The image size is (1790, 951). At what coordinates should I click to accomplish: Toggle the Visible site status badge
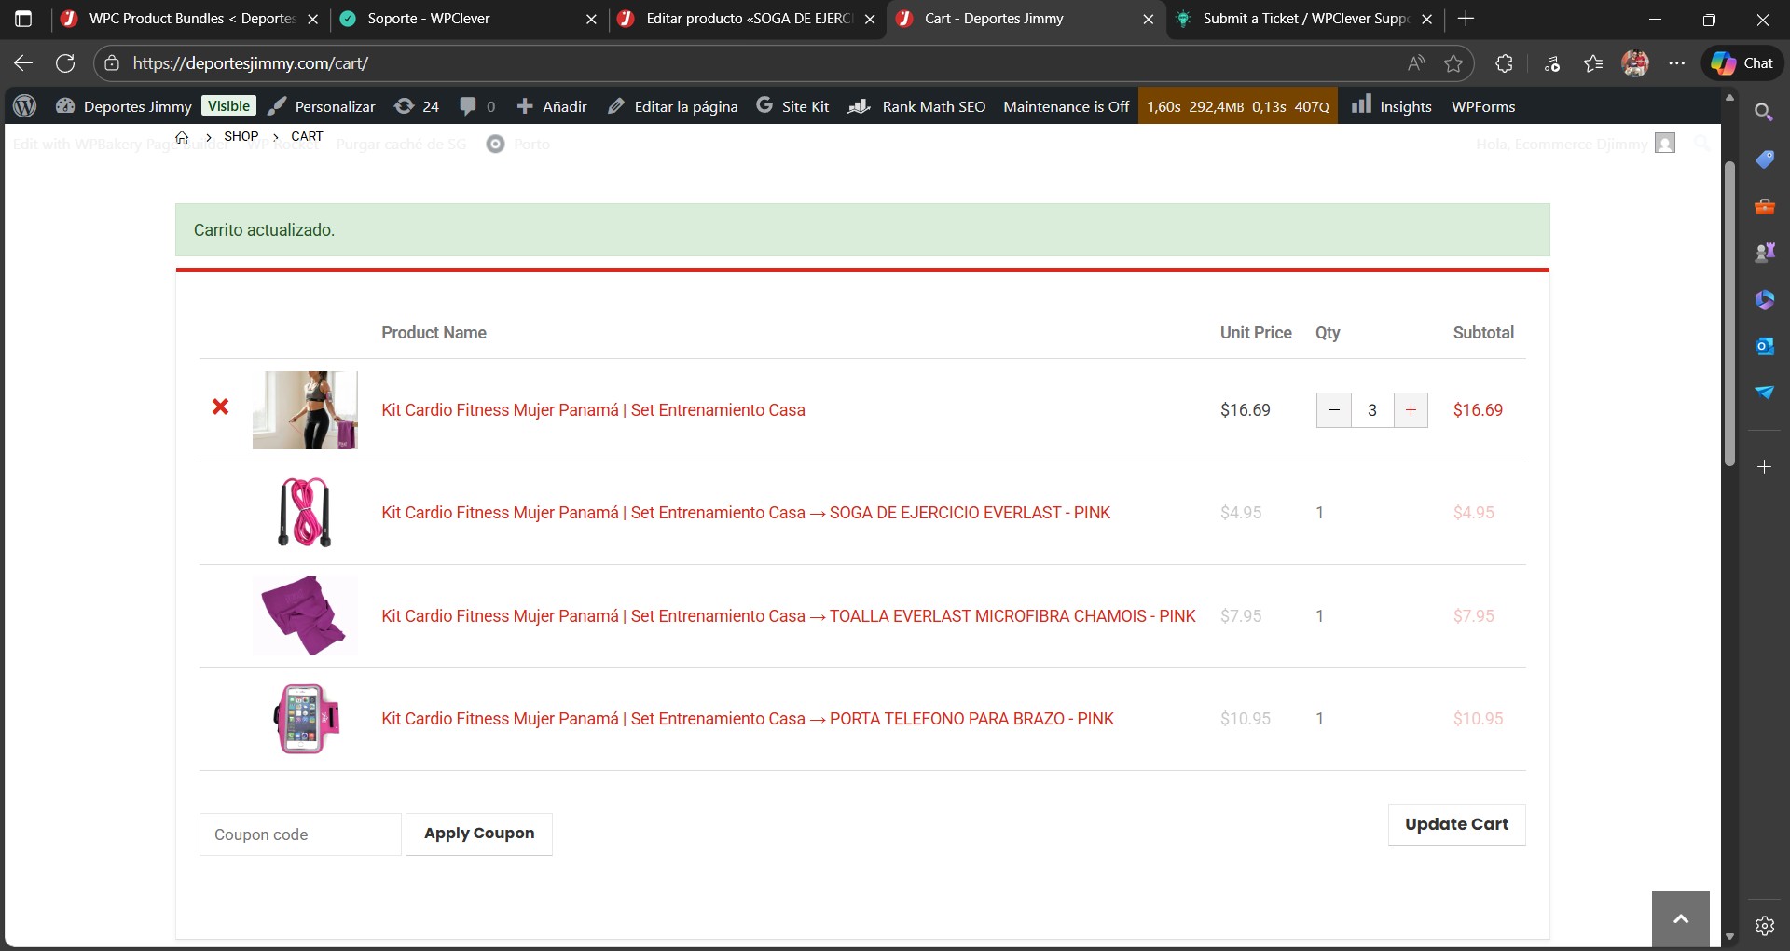[x=228, y=106]
